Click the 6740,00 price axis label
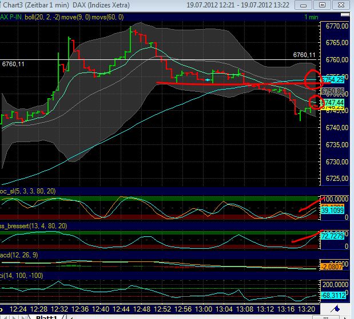 337,128
